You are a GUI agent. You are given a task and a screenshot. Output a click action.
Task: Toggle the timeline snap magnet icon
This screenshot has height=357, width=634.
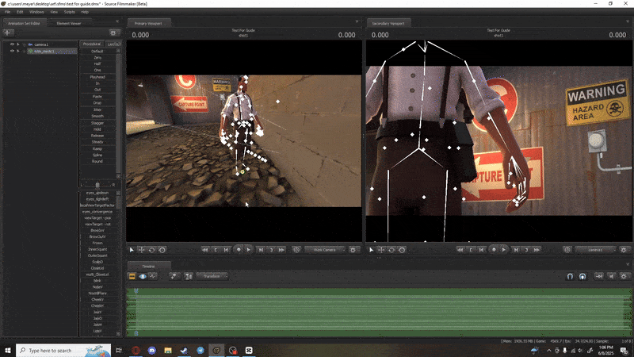pos(569,276)
